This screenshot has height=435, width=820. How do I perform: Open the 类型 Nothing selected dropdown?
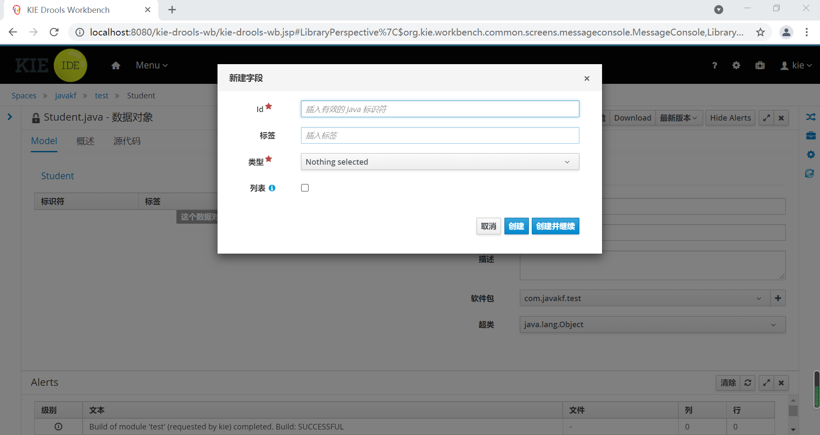coord(440,162)
